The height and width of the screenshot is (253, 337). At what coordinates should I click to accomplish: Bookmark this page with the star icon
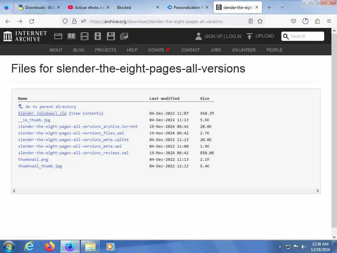click(x=260, y=21)
